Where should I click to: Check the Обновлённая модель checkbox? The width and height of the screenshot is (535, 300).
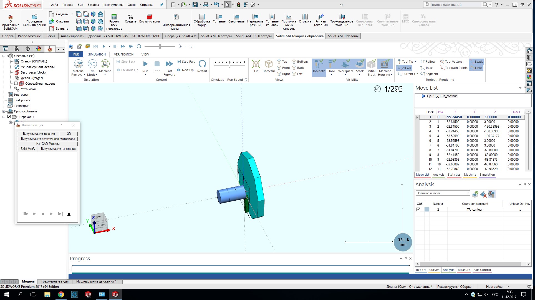tap(16, 84)
